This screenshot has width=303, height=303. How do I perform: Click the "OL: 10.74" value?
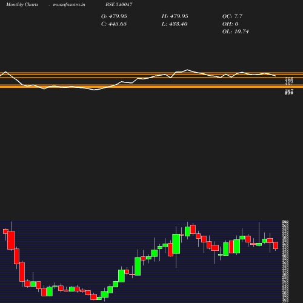236,32
